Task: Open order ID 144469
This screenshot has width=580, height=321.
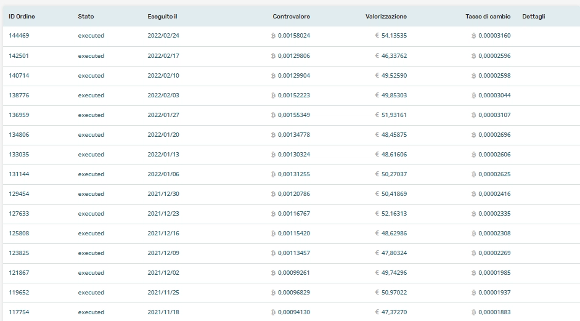Action: pyautogui.click(x=19, y=36)
